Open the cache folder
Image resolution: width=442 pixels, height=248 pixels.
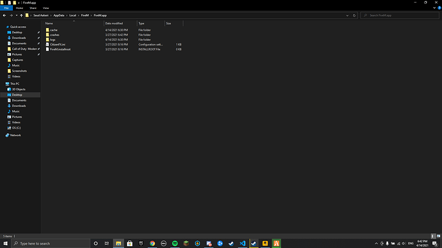(54, 30)
